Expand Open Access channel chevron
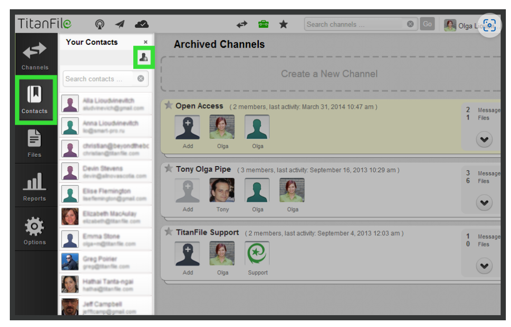Viewport: 511px width, 327px height. tap(484, 139)
